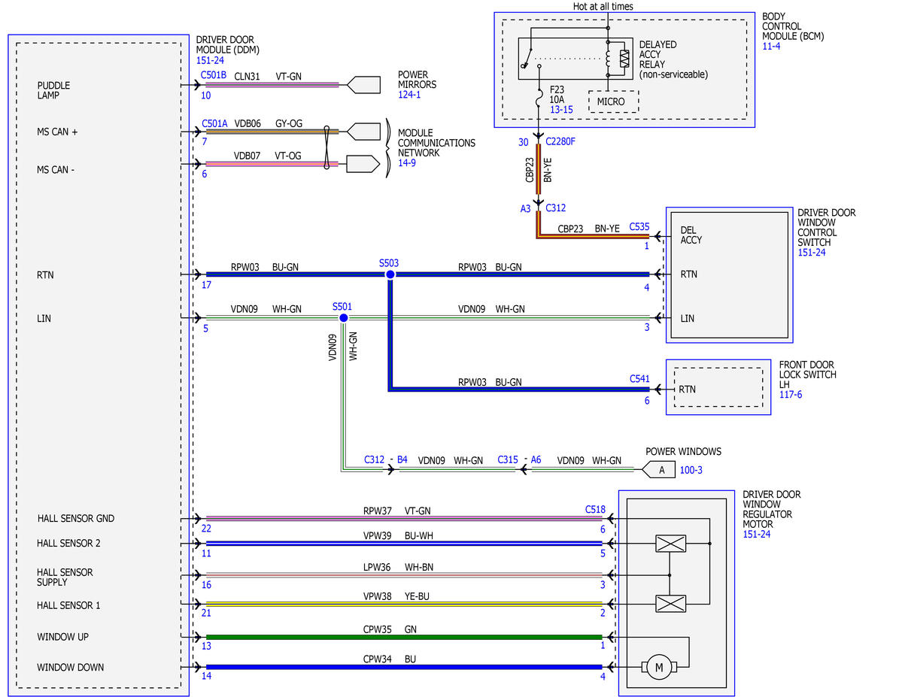902x697 pixels.
Task: Open the 14-9 Module Communications Network link
Action: click(407, 162)
